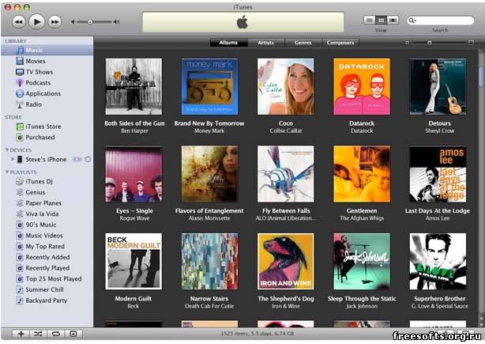The height and width of the screenshot is (344, 485).
Task: Click the Play button
Action: point(37,21)
